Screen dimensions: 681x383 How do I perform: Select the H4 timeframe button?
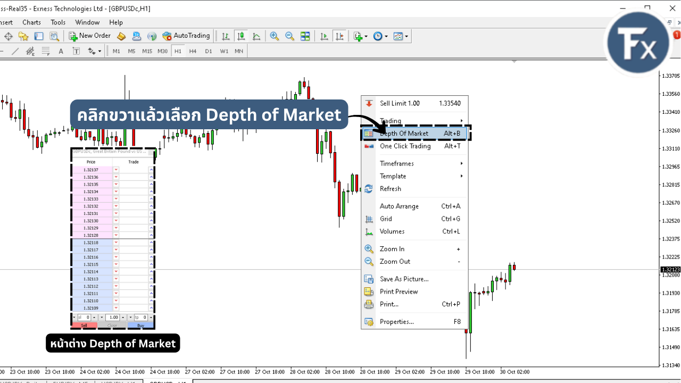pyautogui.click(x=193, y=51)
